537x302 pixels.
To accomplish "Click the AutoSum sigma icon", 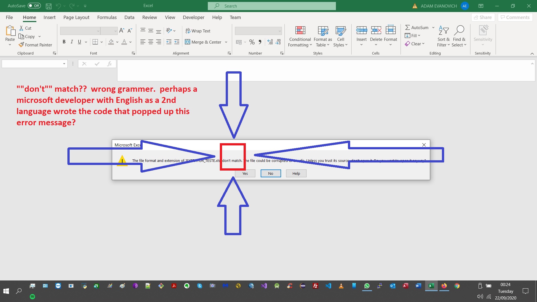I will pos(408,27).
